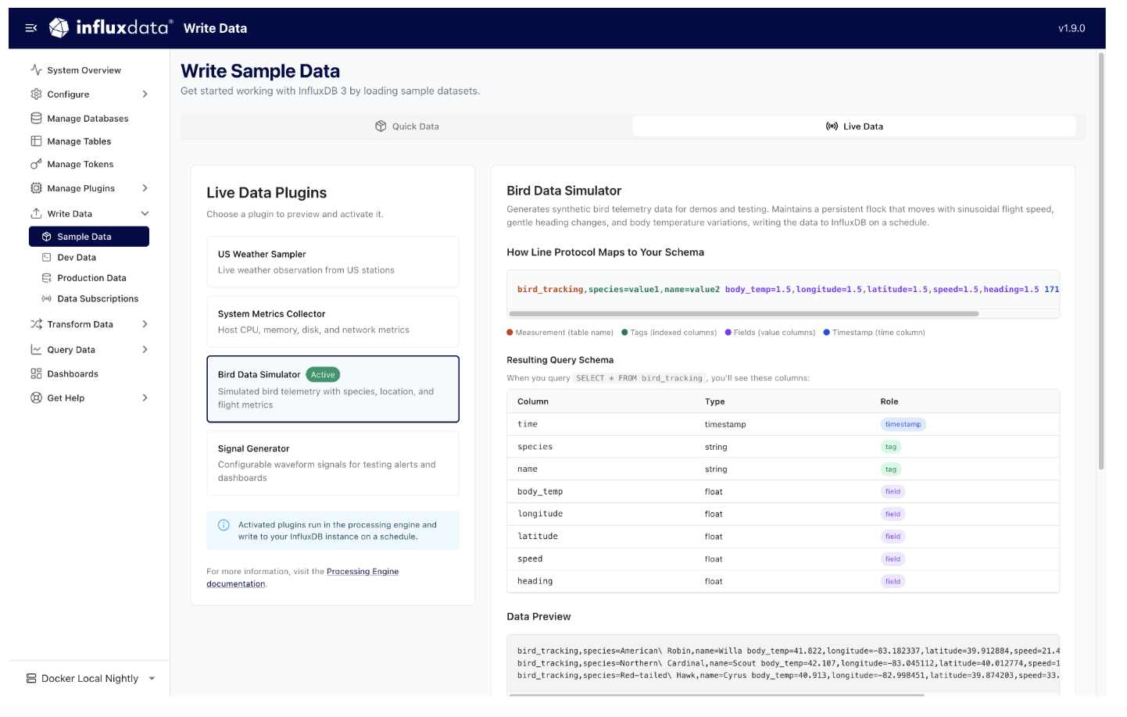The width and height of the screenshot is (1127, 717).
Task: Click the info icon in plugin notice
Action: (224, 525)
